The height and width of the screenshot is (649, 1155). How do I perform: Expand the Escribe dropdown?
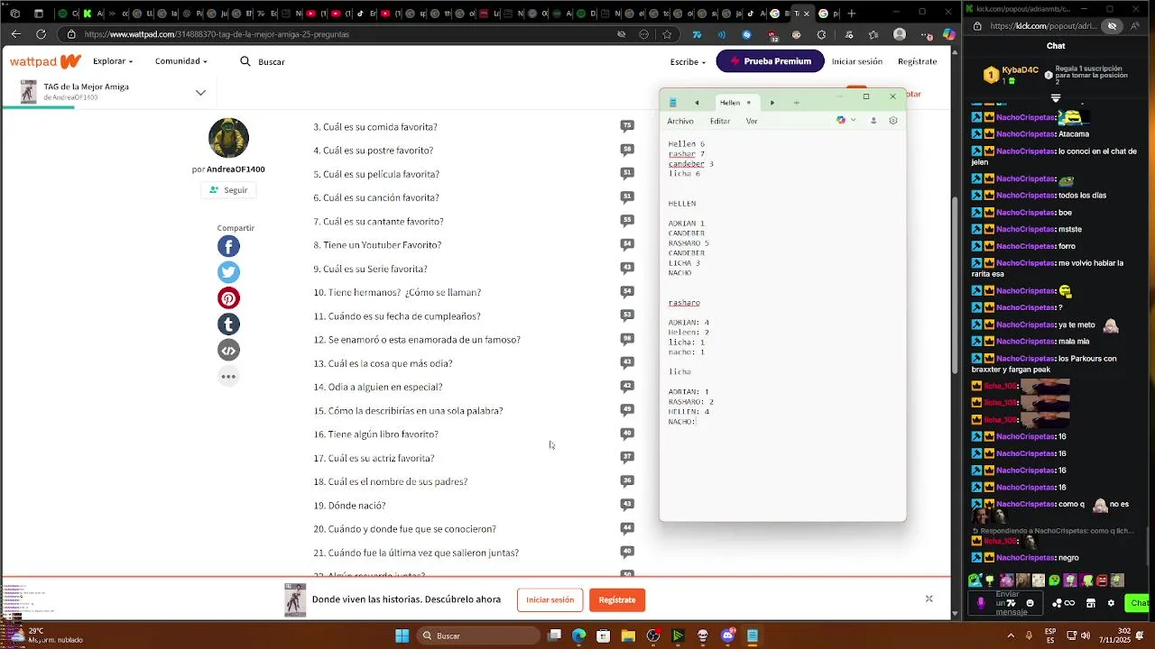pos(688,61)
